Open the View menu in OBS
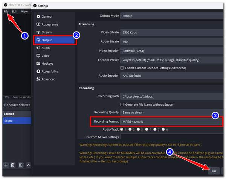This screenshot has width=226, height=179. pyautogui.click(x=24, y=12)
